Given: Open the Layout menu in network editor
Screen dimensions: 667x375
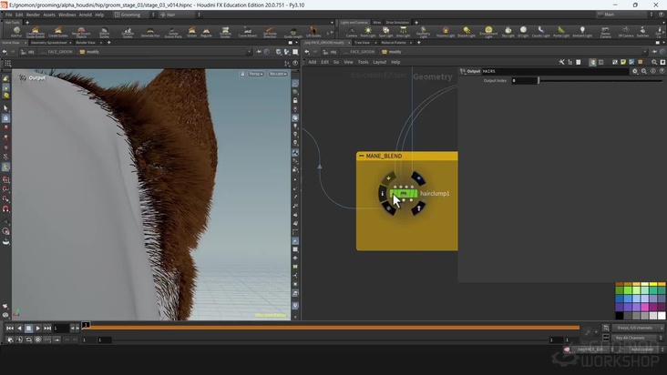Looking at the screenshot, I should (x=379, y=62).
